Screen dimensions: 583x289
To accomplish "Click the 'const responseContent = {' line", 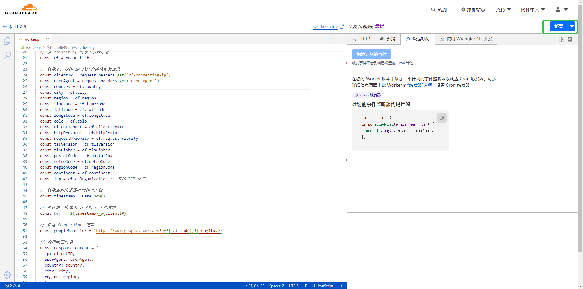I will [x=69, y=248].
